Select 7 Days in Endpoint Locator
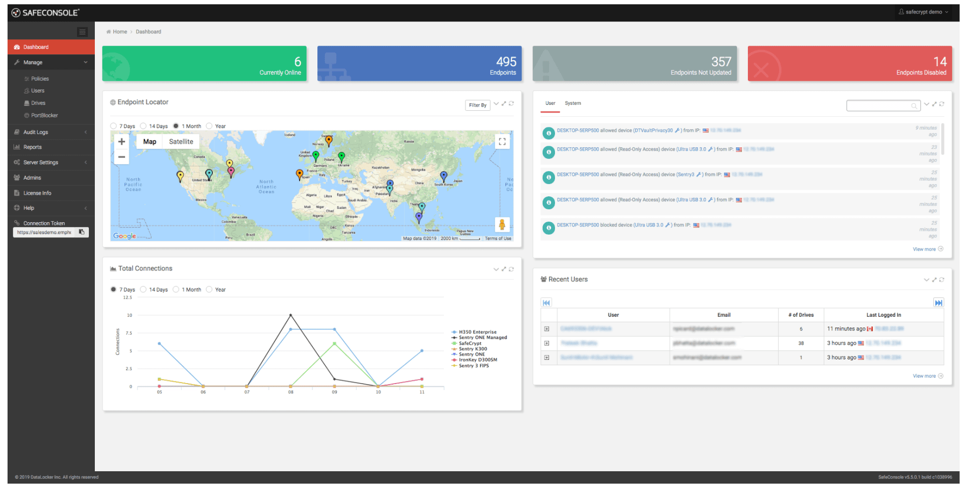 click(114, 126)
